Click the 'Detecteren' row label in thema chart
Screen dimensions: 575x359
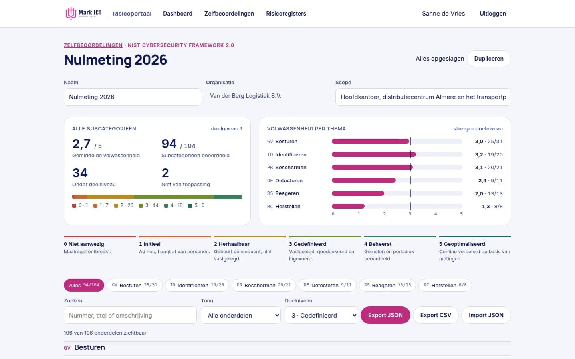point(289,180)
